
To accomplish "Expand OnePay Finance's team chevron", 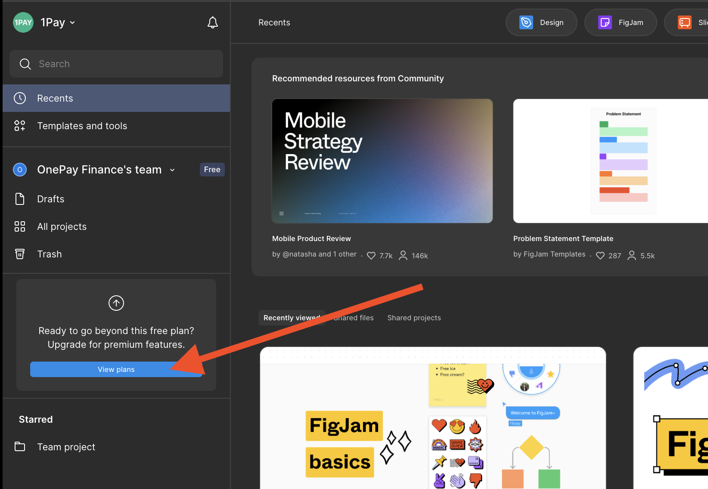I will [x=172, y=170].
